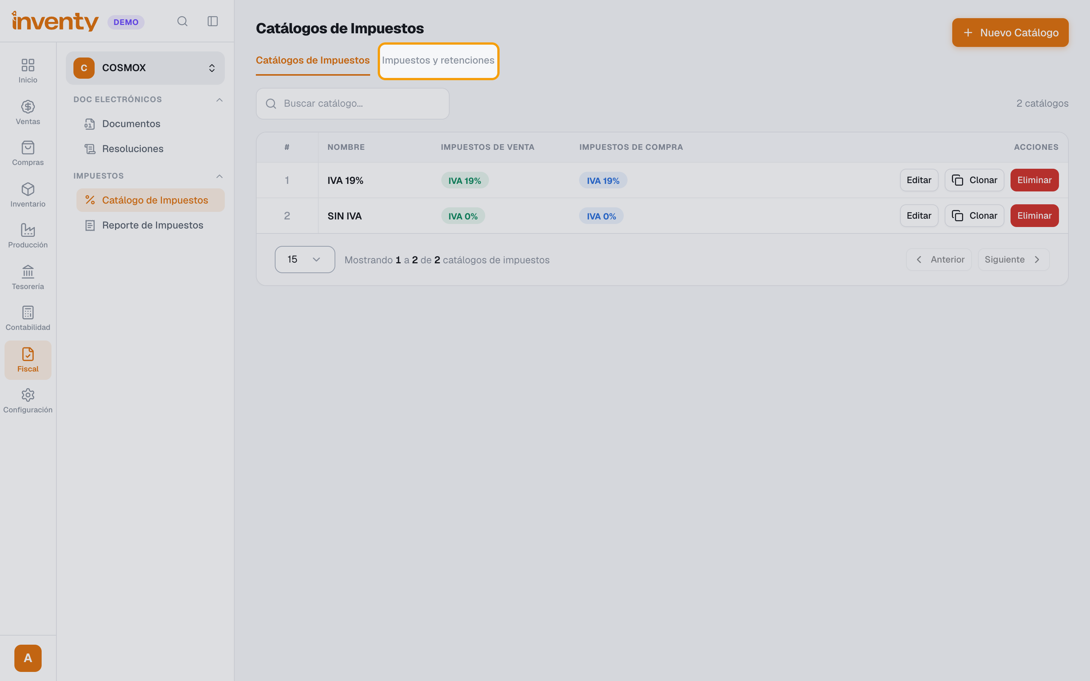Image resolution: width=1090 pixels, height=681 pixels.
Task: Open Documentos in the sidebar
Action: (150, 124)
